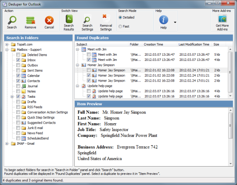Screen dimensions: 237x185
Task: Collapse the Meet with Jim group
Action: pos(78,50)
